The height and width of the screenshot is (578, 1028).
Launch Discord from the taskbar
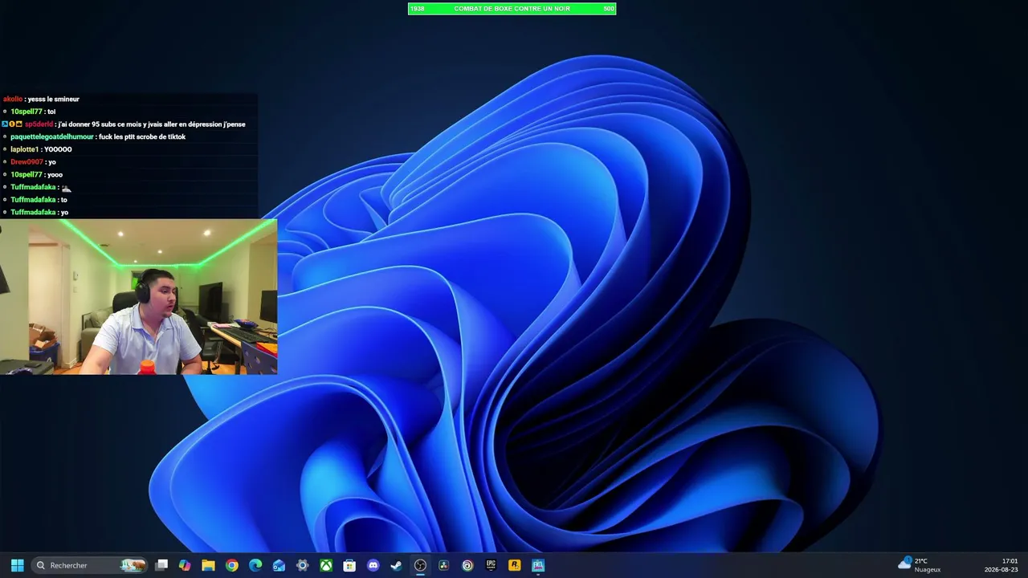(x=373, y=565)
